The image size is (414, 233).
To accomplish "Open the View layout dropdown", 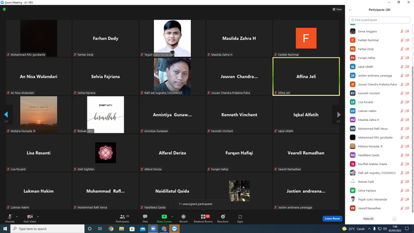I will coord(337,9).
